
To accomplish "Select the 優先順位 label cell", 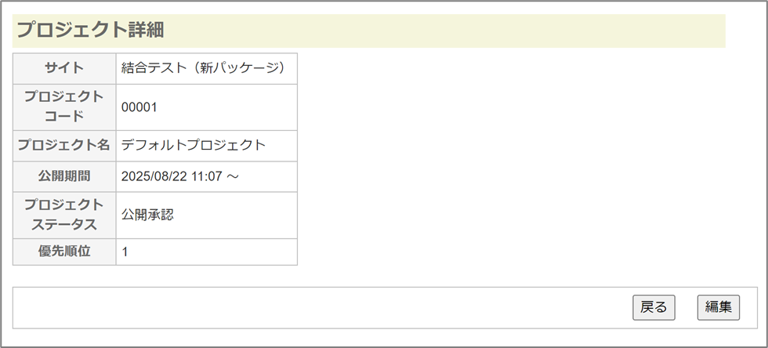I will [x=64, y=252].
